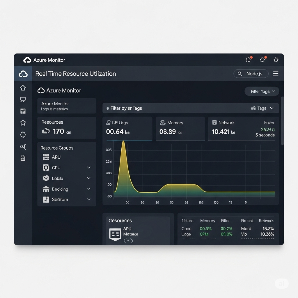Open the dashboard grid sidebar icon

coord(23,111)
